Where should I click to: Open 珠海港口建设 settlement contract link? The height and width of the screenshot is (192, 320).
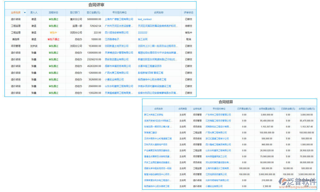(x=150, y=132)
